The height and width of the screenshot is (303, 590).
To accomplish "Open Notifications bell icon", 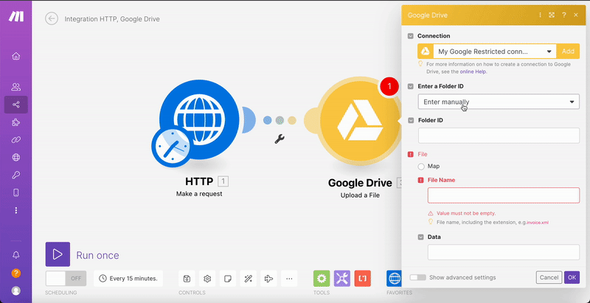I will coord(15,255).
